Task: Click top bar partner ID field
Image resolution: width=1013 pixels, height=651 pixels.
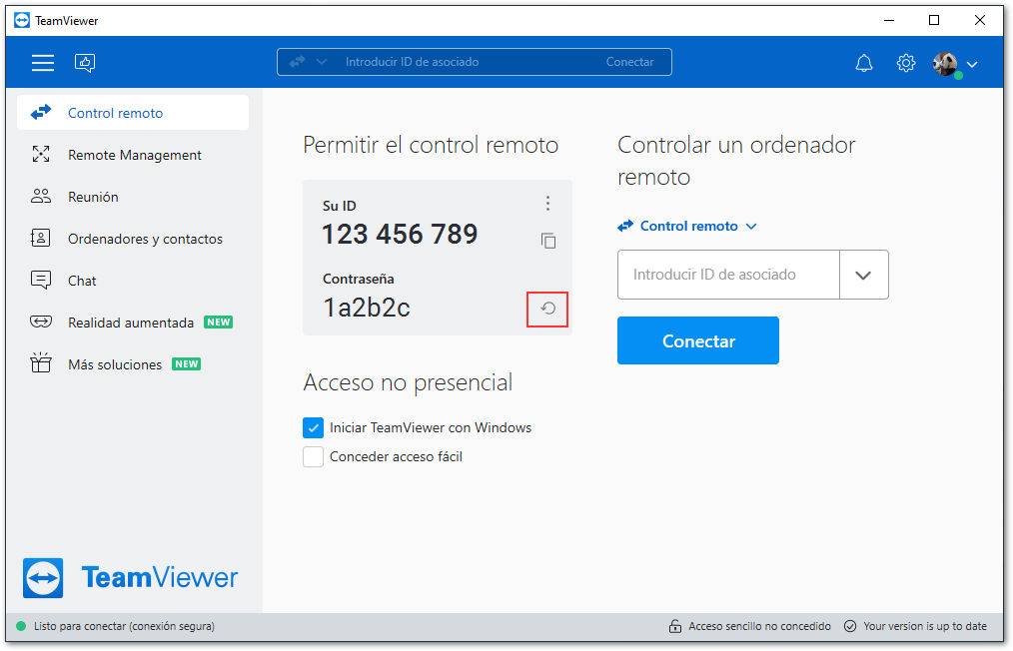Action: coord(412,62)
